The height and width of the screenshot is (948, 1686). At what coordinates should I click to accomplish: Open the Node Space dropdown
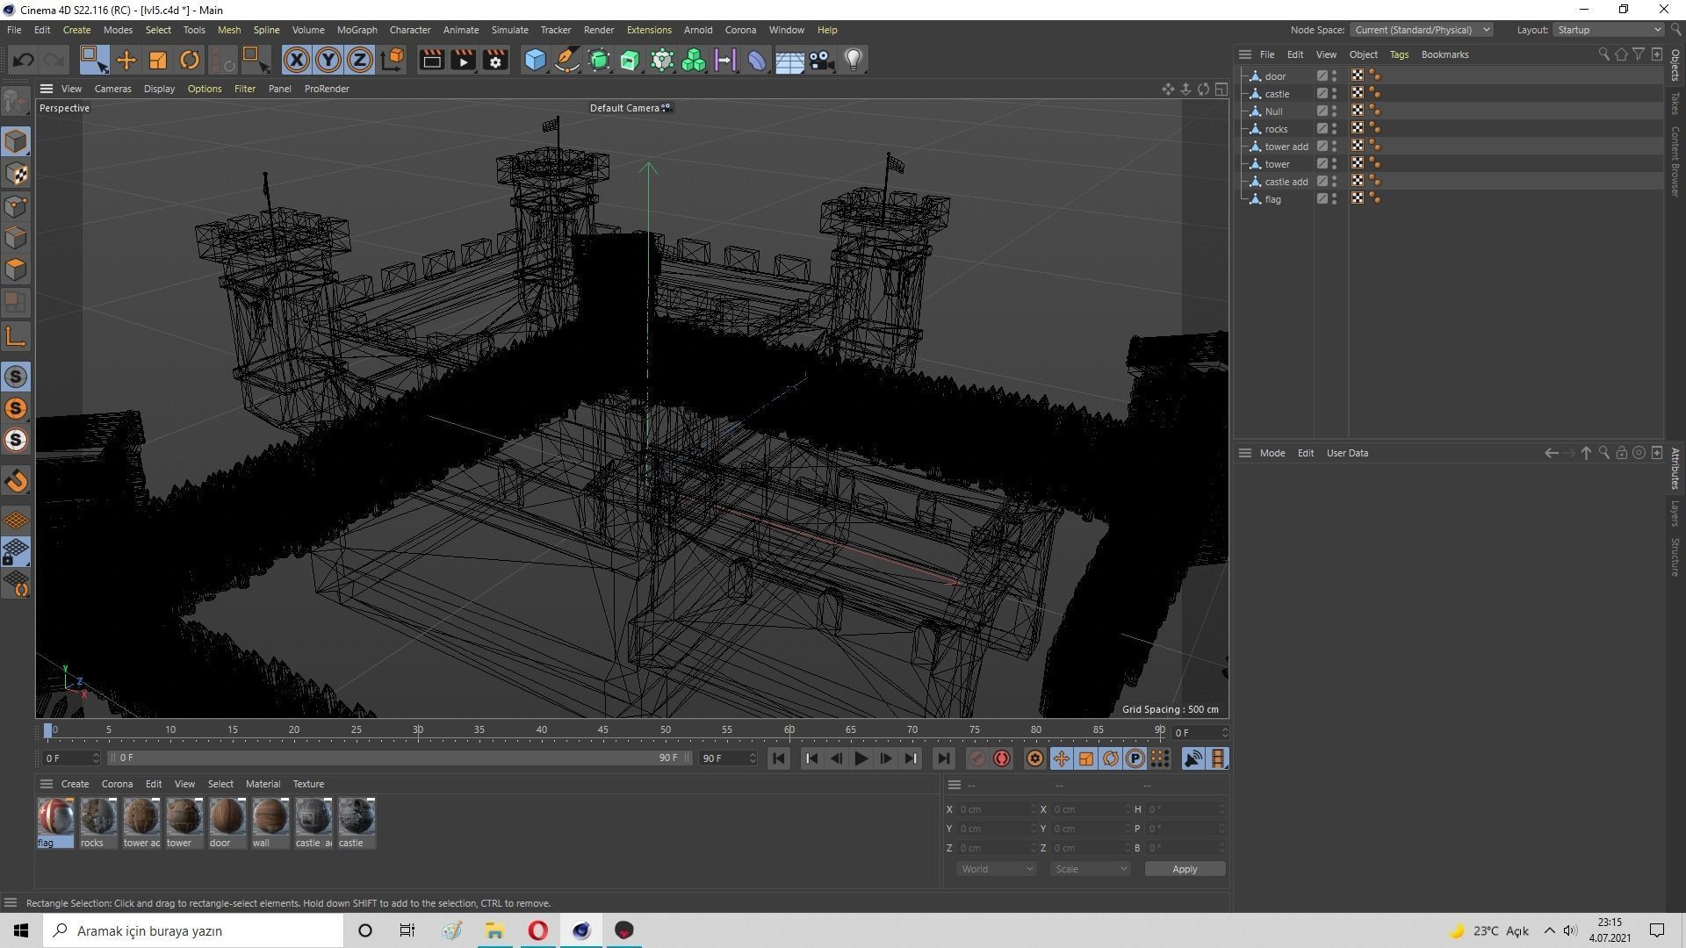coord(1421,30)
